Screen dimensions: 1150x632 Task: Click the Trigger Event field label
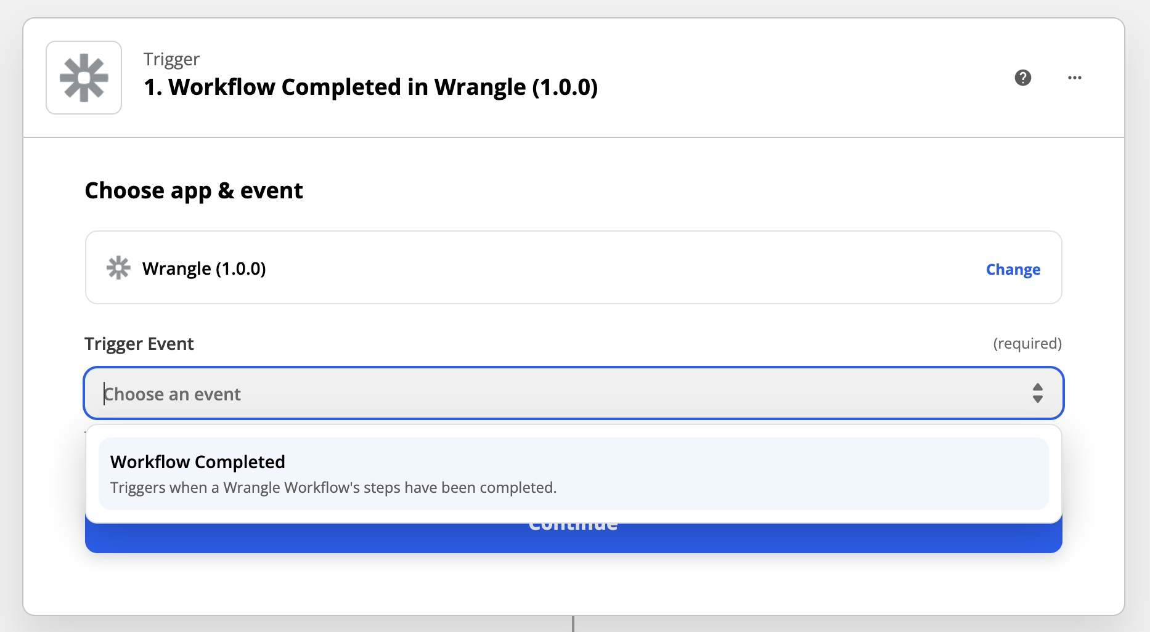[x=139, y=344]
